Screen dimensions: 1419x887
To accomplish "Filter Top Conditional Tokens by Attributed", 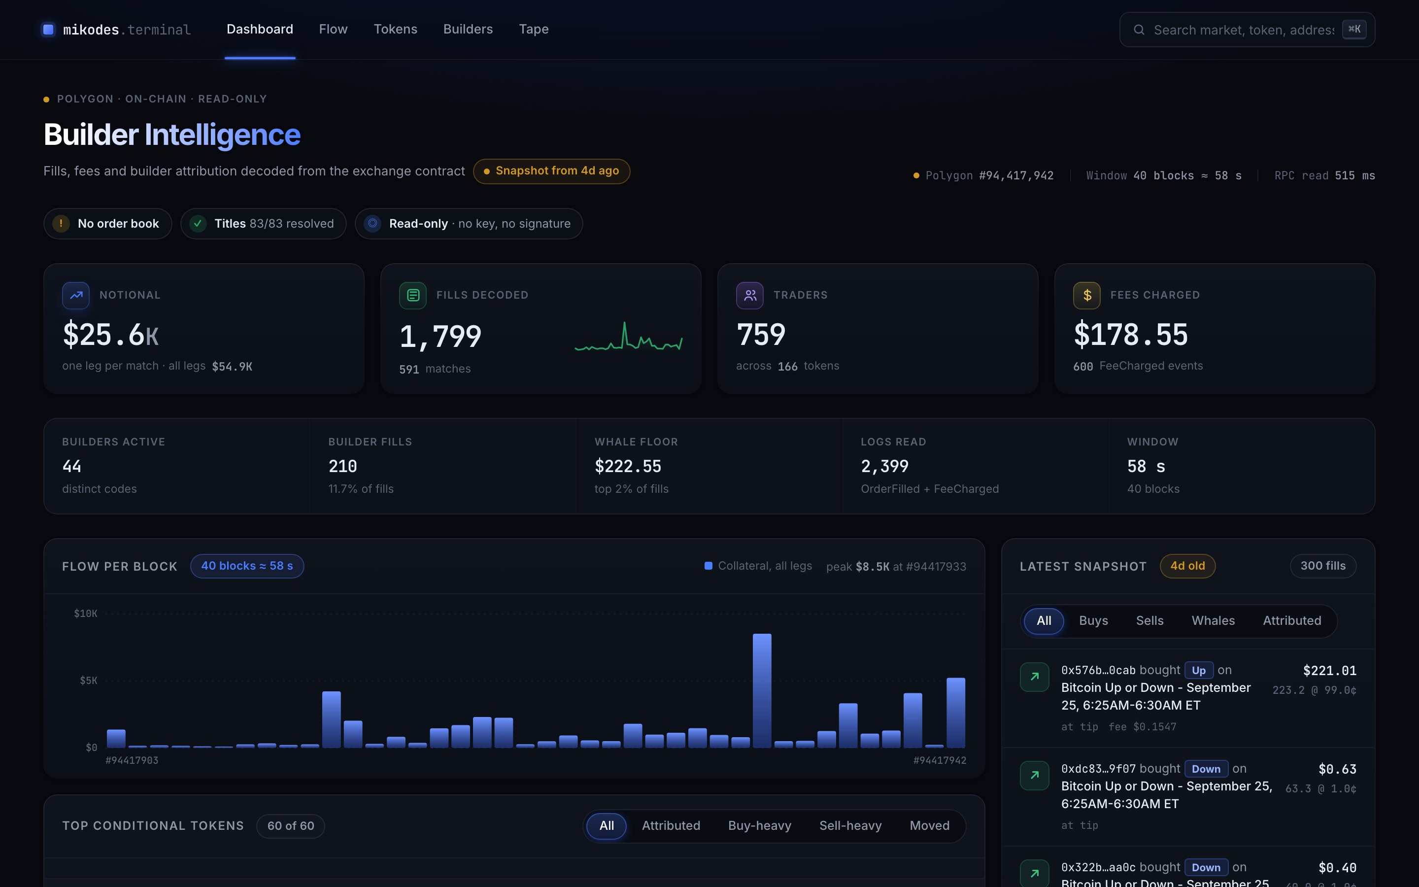I will (x=671, y=826).
